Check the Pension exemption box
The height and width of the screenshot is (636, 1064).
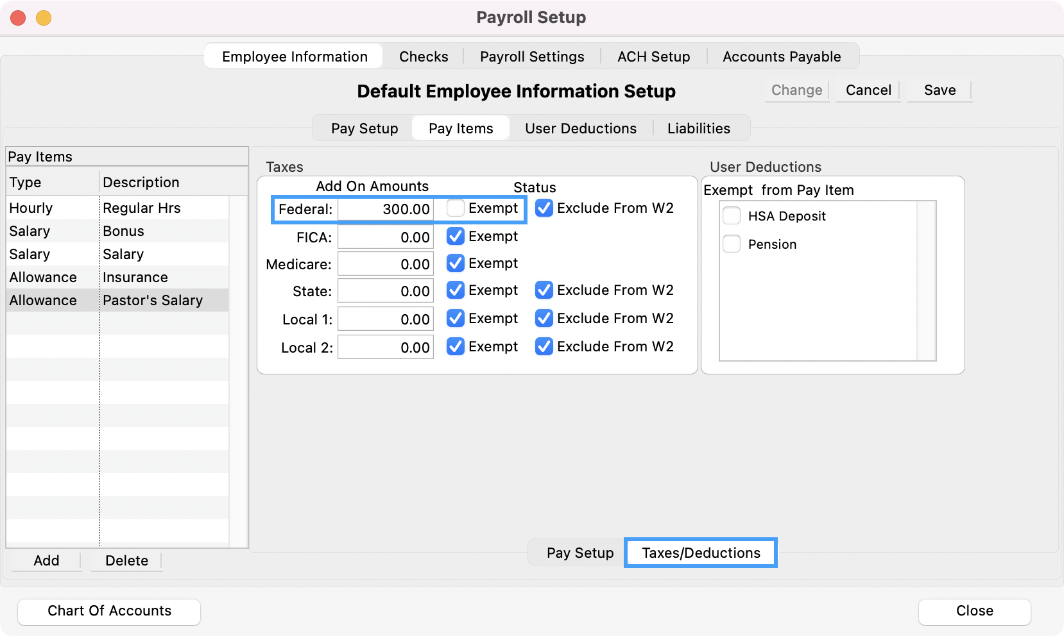click(x=731, y=244)
